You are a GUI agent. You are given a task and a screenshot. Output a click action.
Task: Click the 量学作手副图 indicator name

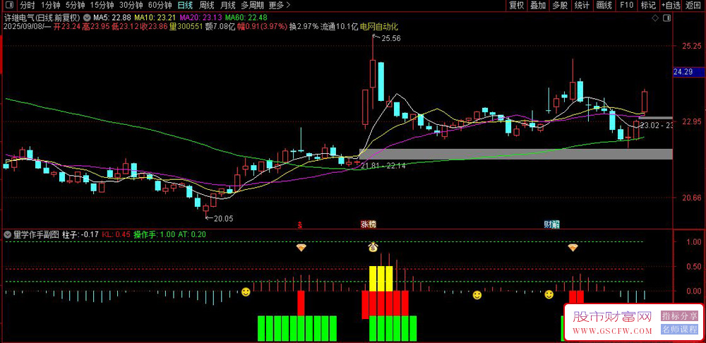click(36, 234)
